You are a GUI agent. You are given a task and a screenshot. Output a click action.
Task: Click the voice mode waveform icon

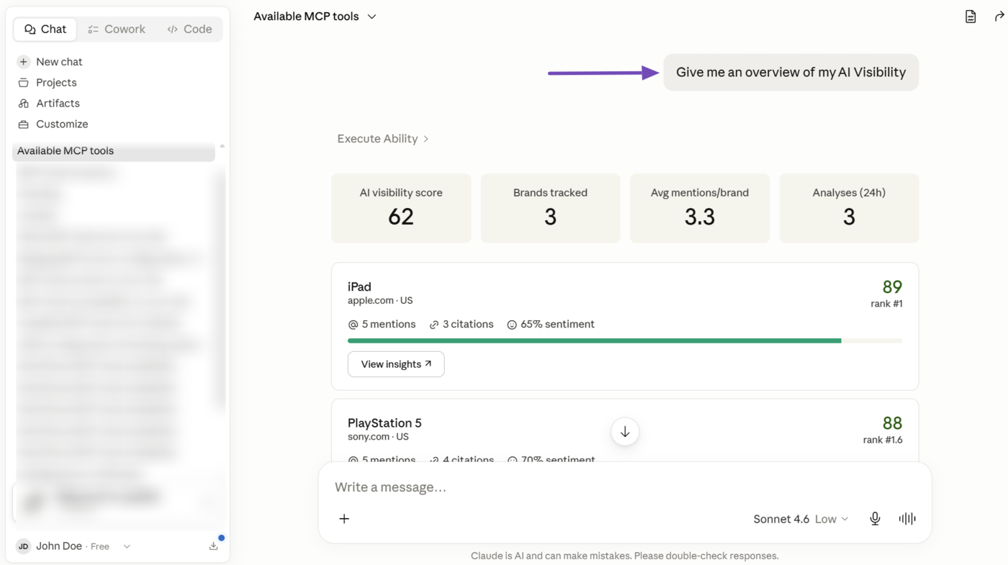coord(907,519)
